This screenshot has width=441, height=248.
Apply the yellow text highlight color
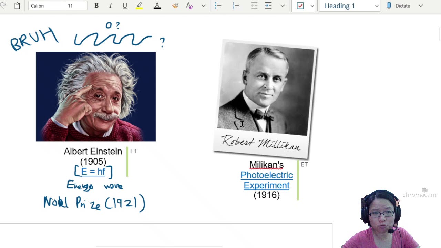(x=139, y=6)
